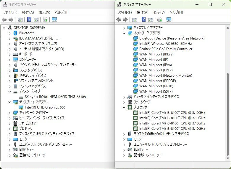Open ファイル(F) menu in left window
The image size is (231, 169).
pyautogui.click(x=10, y=12)
